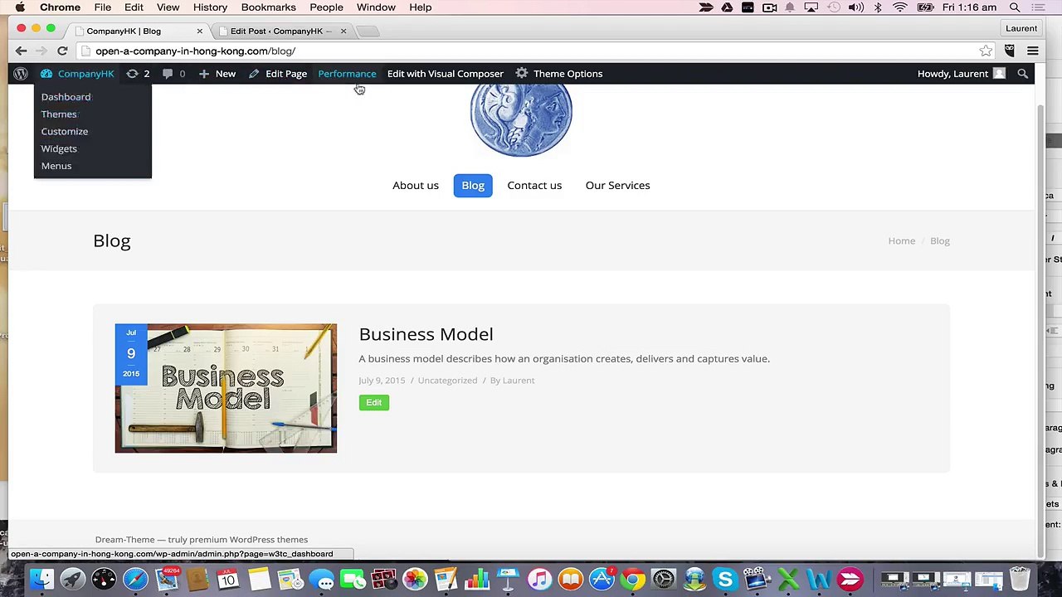This screenshot has width=1062, height=597.
Task: Open the Chrome application menu
Action: (x=61, y=7)
